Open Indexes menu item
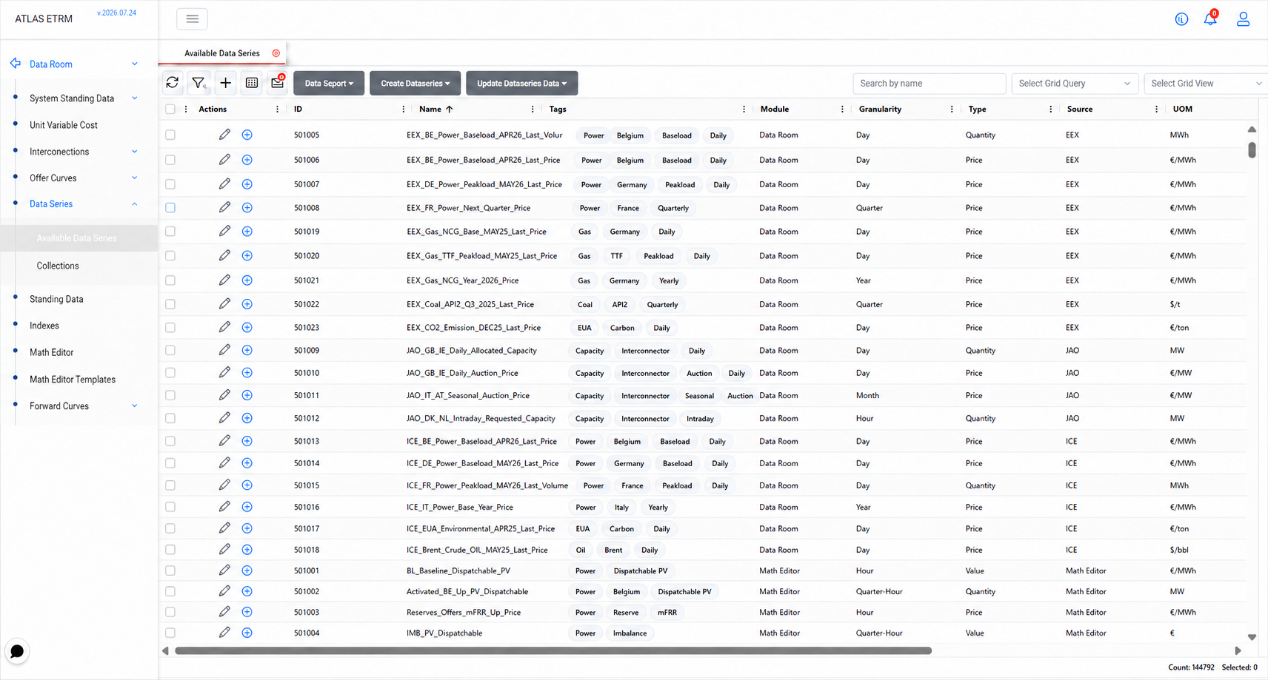Screen dimensions: 1268x680 coord(44,326)
